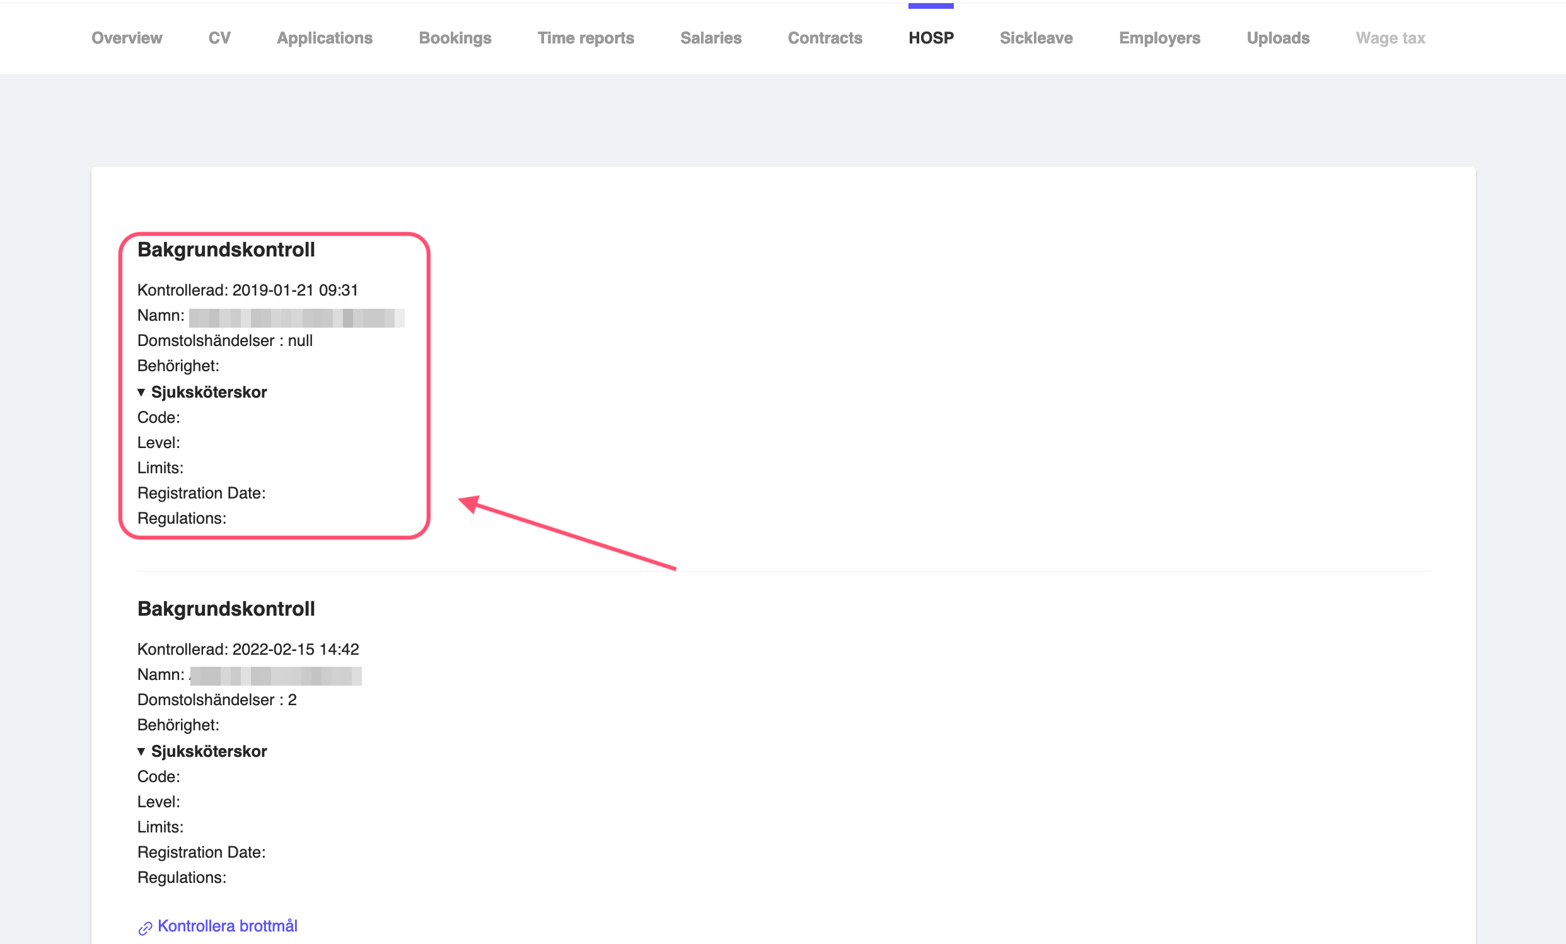Click the first Sjuksköterskor summary label
Screen dimensions: 1566x944
pyautogui.click(x=209, y=393)
